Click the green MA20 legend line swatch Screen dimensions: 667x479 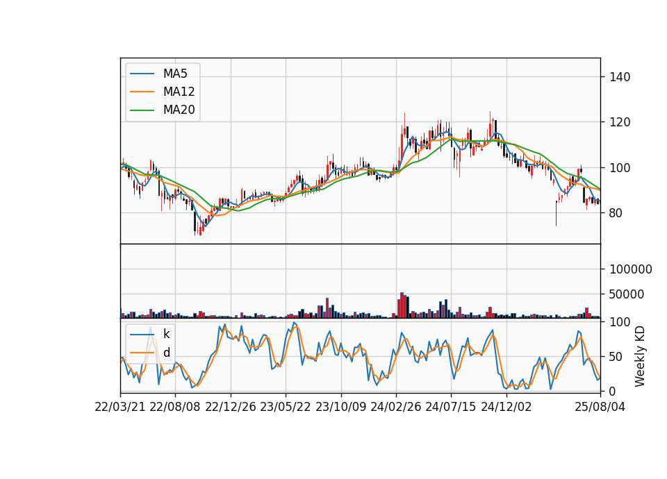[142, 110]
